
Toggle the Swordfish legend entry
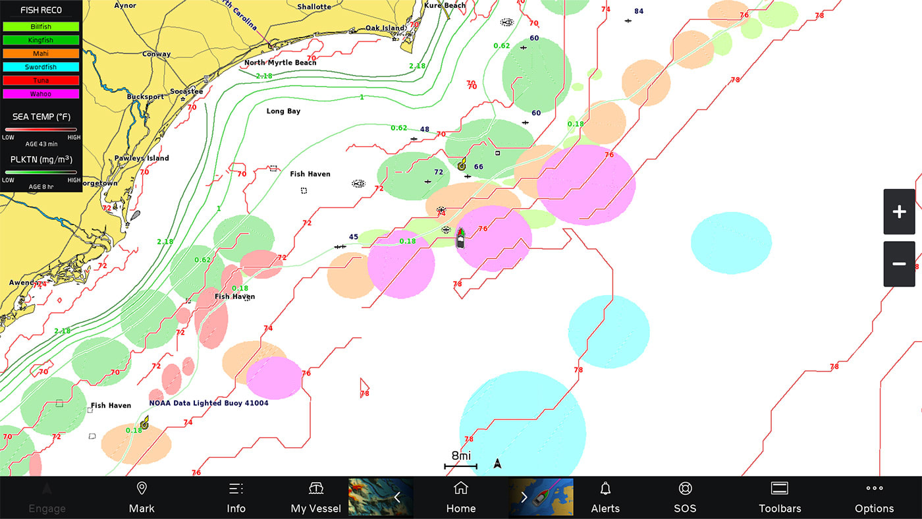click(x=41, y=67)
